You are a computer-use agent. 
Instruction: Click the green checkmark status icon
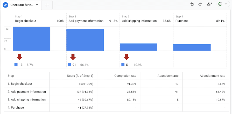click(x=220, y=4)
